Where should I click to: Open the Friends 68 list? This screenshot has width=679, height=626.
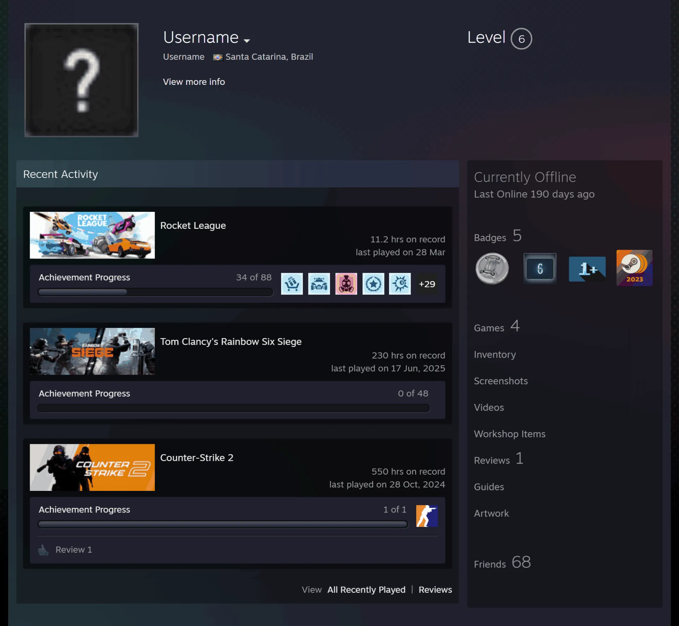[x=502, y=562]
